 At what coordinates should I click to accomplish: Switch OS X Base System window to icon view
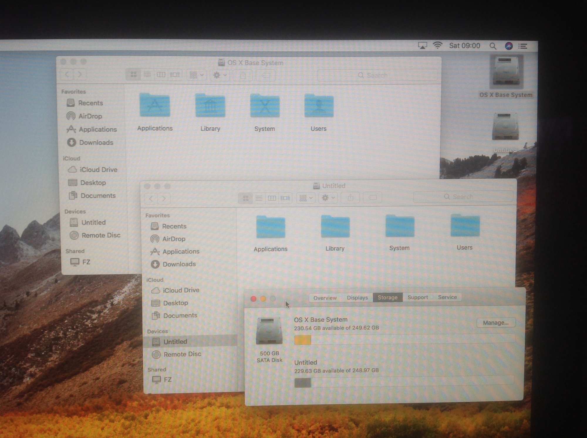pyautogui.click(x=134, y=74)
